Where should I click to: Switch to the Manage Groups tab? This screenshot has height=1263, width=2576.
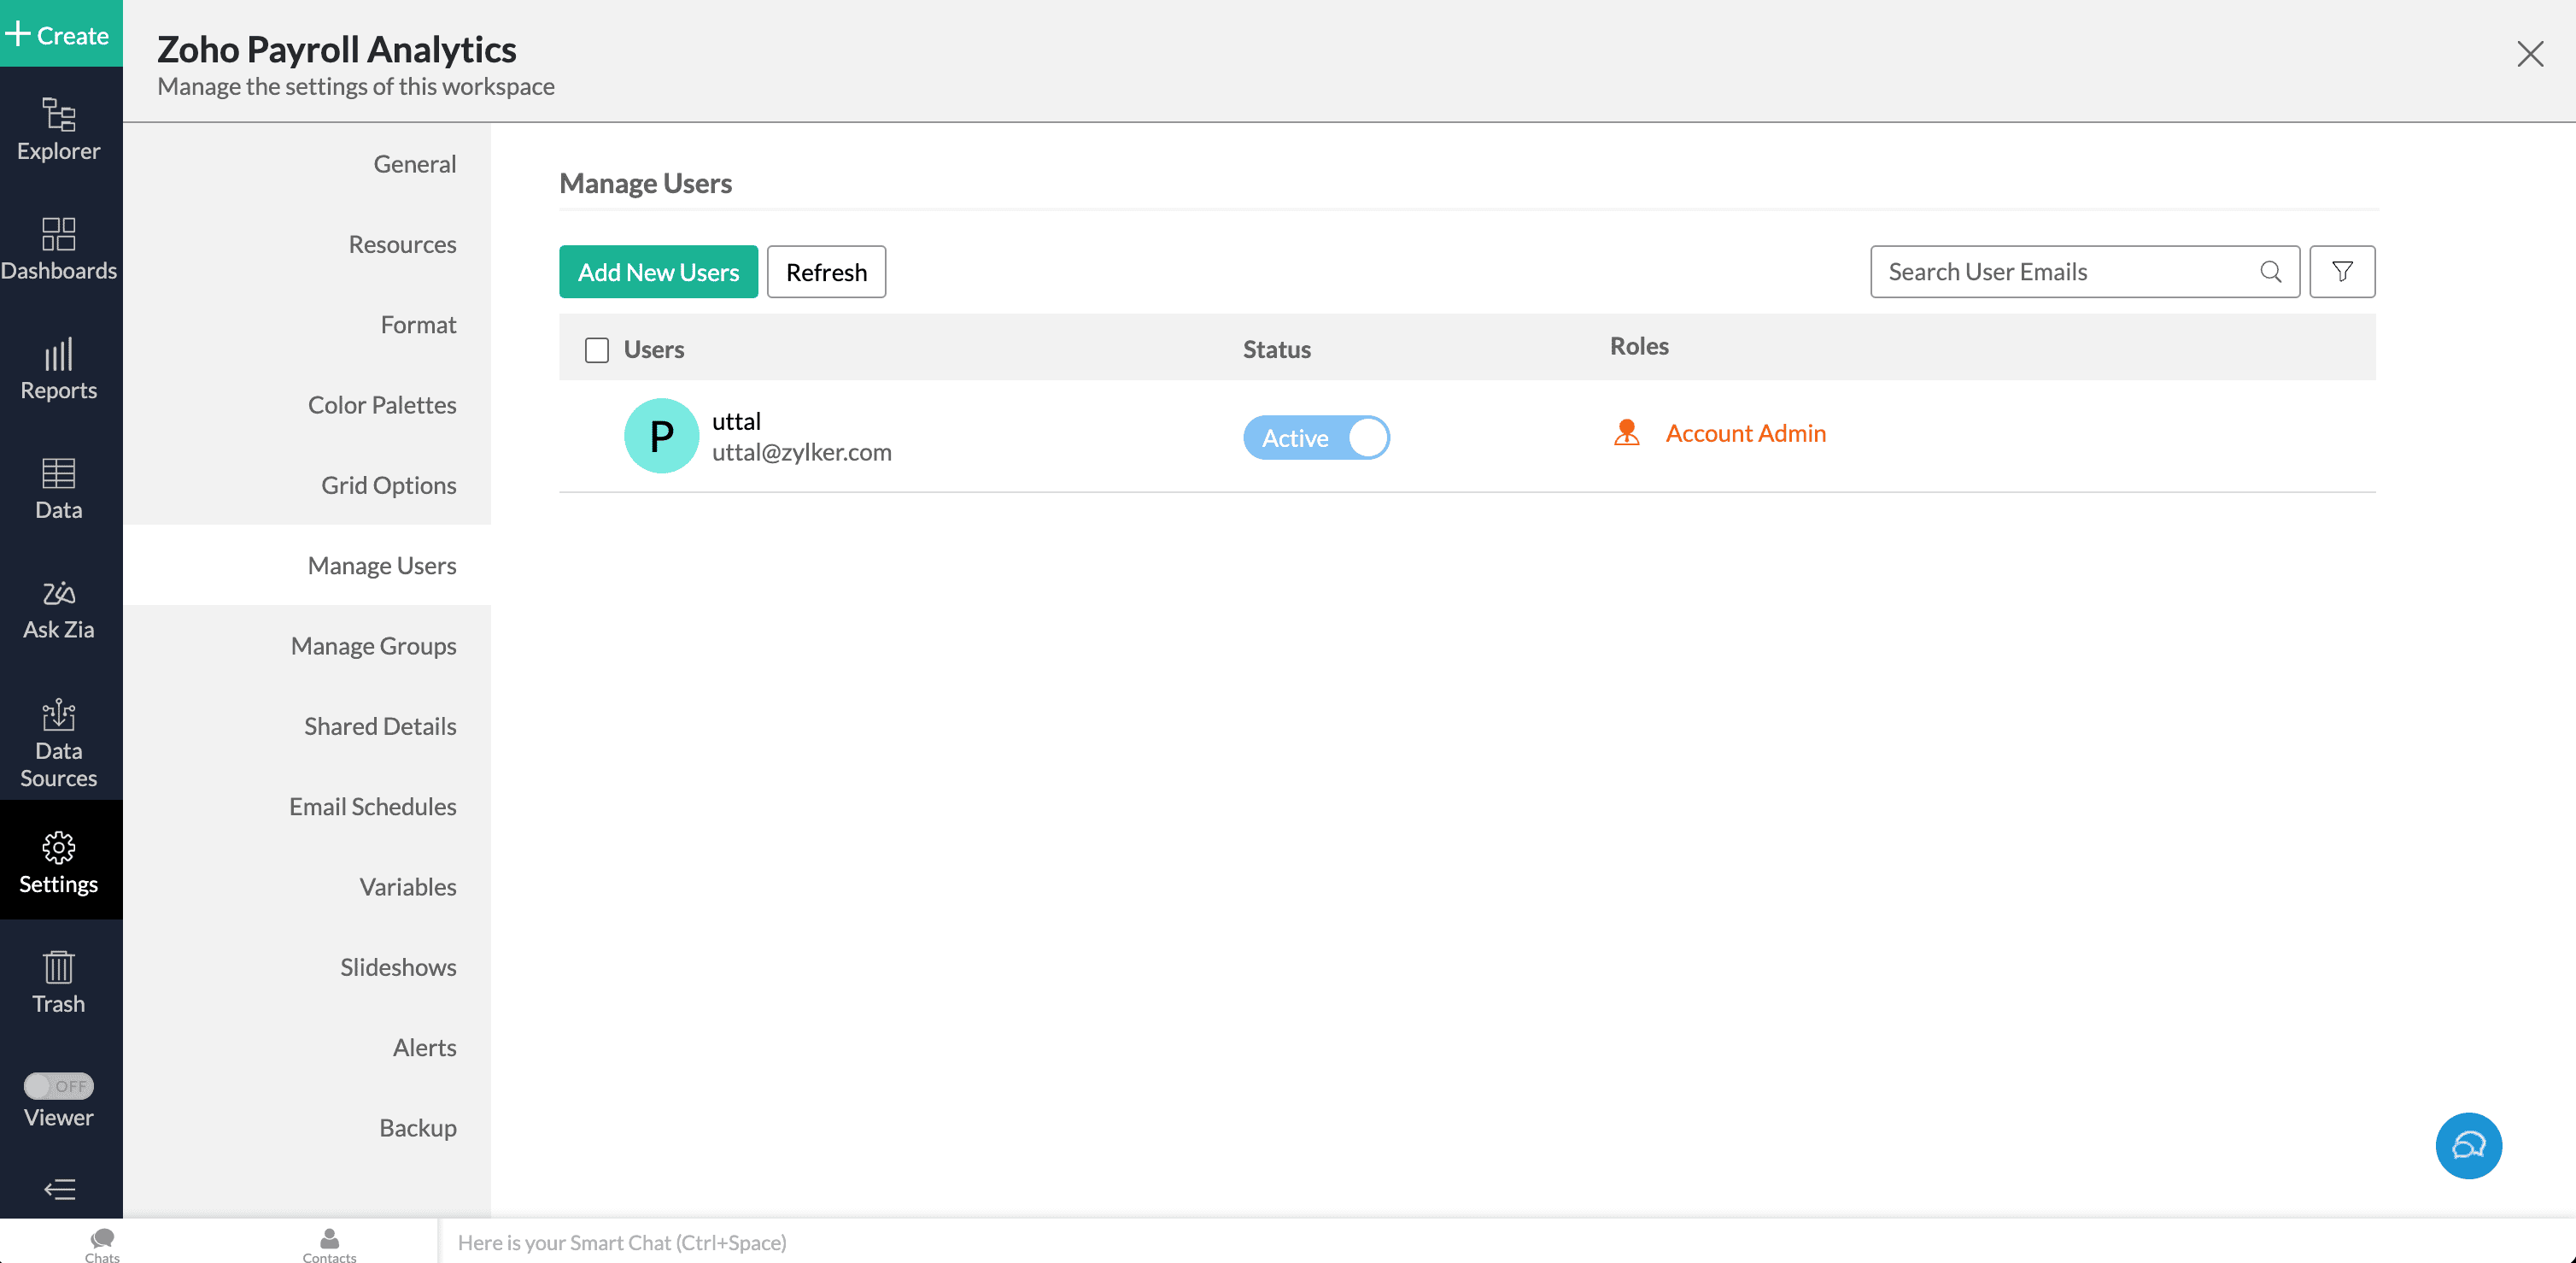374,645
